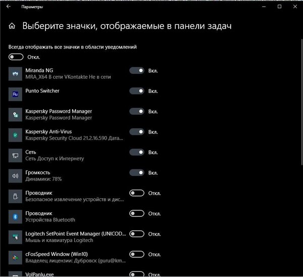Click 'Kaspersky Security Cloud 21.2.16.590' description
This screenshot has width=303, height=277.
74,138
